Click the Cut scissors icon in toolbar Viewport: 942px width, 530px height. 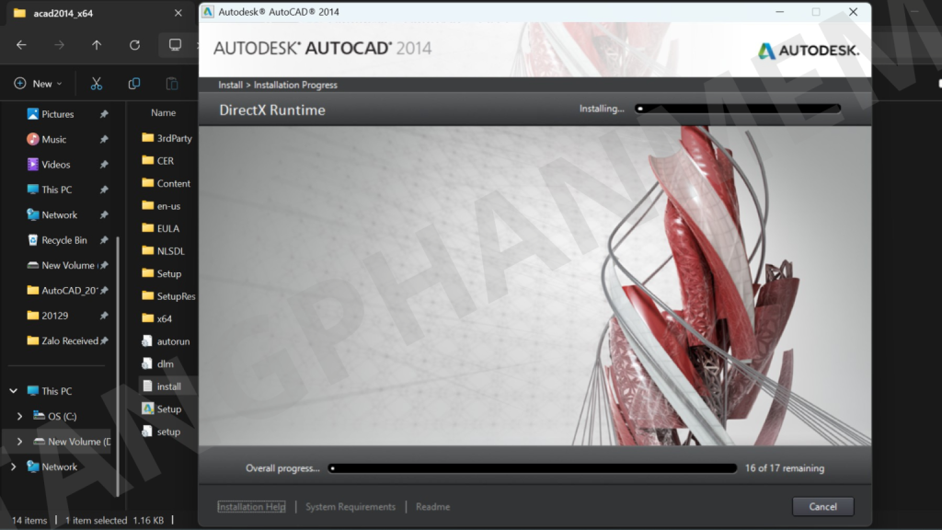click(x=96, y=84)
